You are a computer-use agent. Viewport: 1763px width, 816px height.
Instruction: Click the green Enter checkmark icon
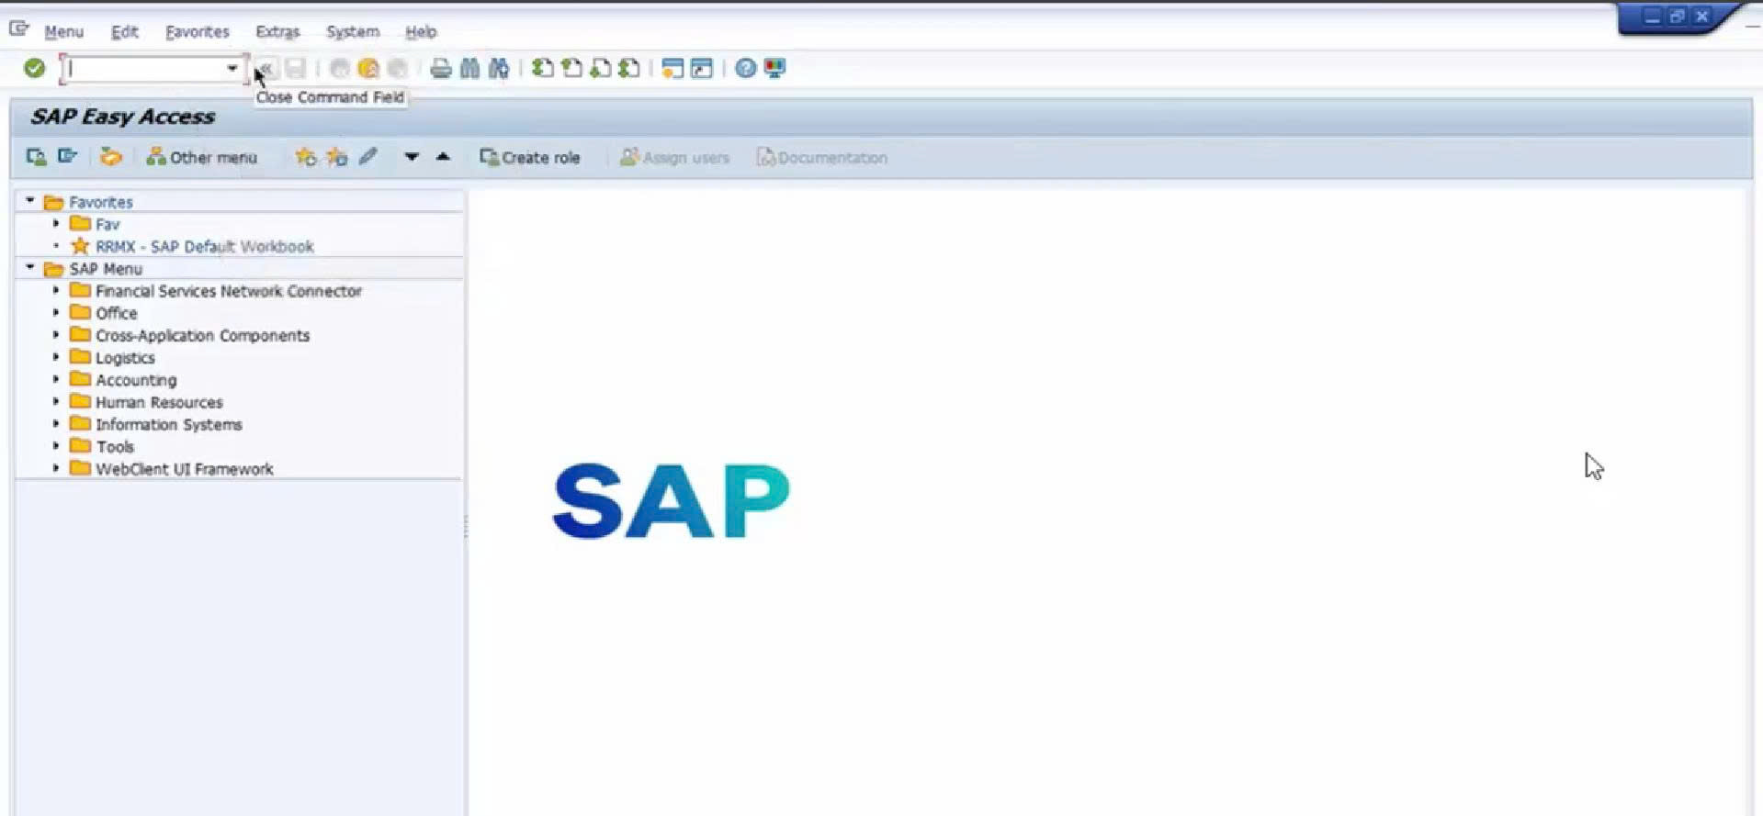(x=35, y=68)
